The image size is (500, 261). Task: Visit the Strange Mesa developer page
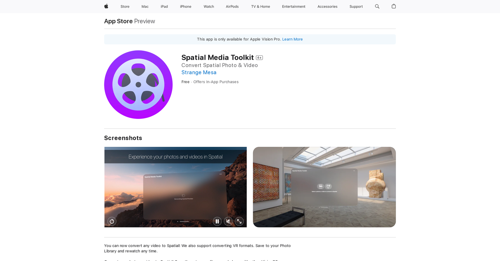(199, 72)
